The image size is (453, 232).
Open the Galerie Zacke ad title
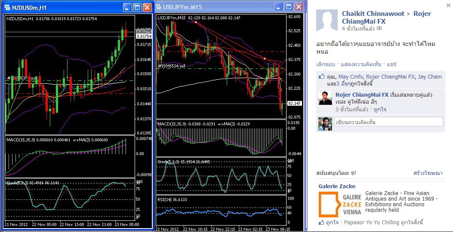pos(337,186)
